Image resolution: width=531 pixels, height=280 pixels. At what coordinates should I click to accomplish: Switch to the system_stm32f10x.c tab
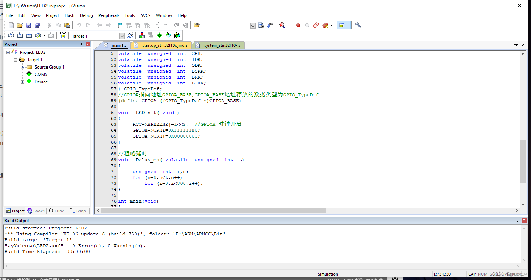coord(219,45)
